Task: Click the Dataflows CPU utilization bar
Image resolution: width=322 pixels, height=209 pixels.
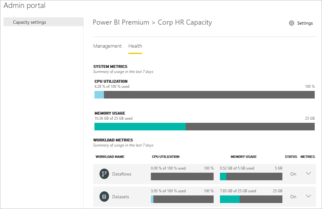Action: point(182,176)
